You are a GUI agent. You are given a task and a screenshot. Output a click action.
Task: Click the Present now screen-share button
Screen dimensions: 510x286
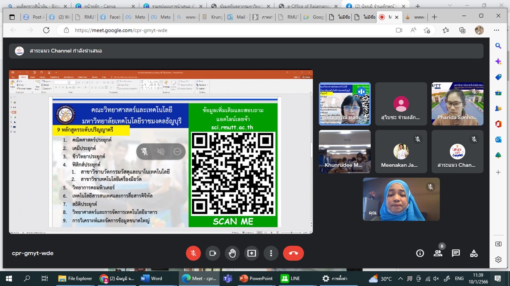pos(252,253)
